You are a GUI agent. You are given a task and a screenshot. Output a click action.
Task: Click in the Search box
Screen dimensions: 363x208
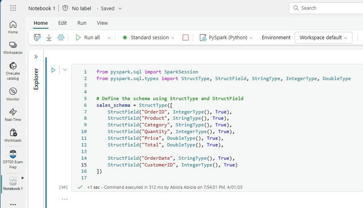pos(326,8)
